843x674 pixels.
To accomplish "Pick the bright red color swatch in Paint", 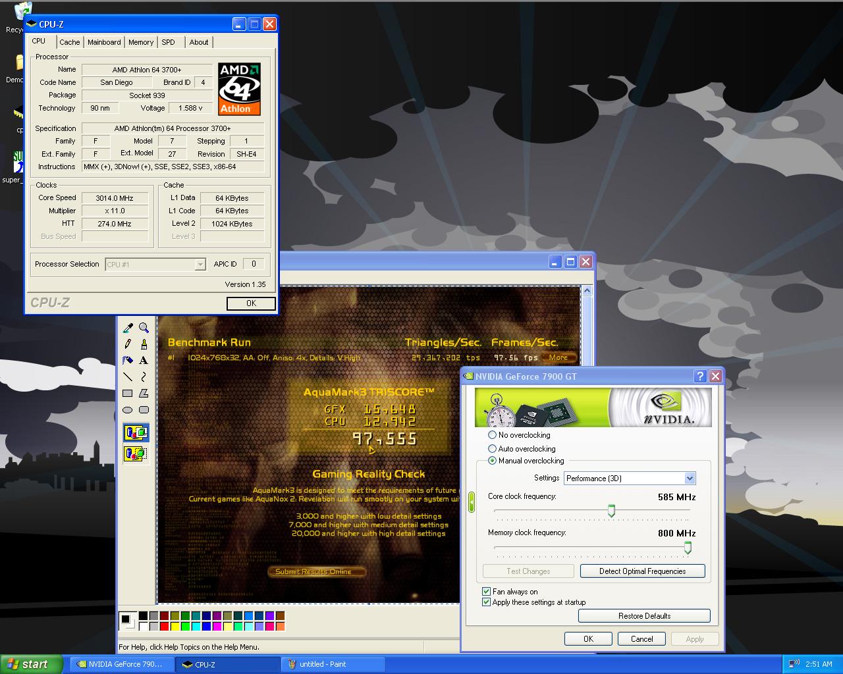I will click(165, 627).
